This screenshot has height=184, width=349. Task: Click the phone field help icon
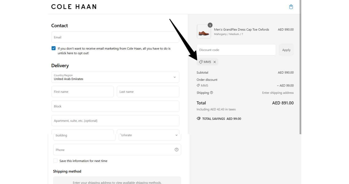click(x=177, y=150)
